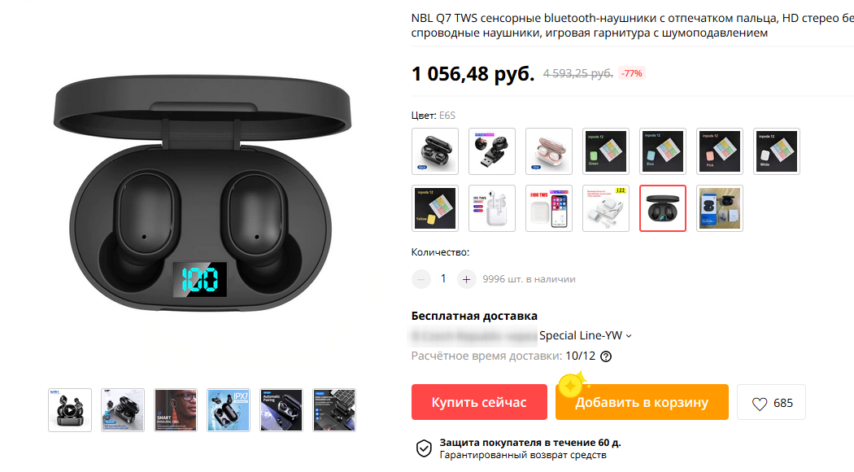Select the highlighted E6S black earbuds variant

663,208
